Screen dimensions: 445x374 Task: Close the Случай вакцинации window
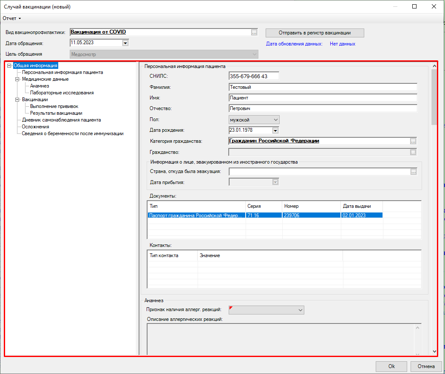434,6
